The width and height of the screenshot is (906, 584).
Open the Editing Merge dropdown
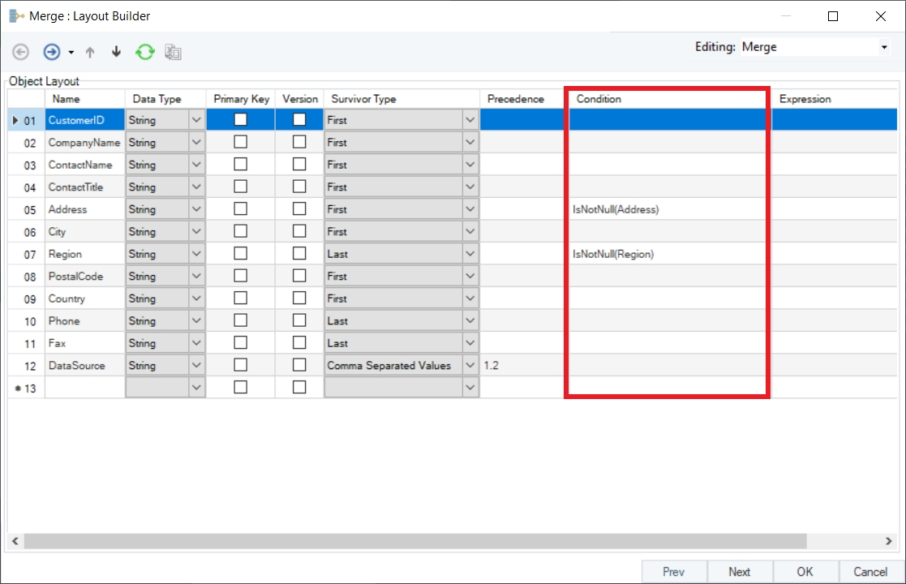coord(884,48)
